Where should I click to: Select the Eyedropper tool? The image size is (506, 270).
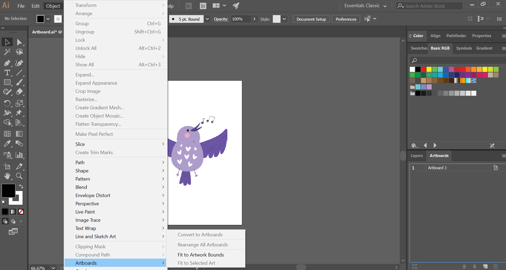click(7, 143)
